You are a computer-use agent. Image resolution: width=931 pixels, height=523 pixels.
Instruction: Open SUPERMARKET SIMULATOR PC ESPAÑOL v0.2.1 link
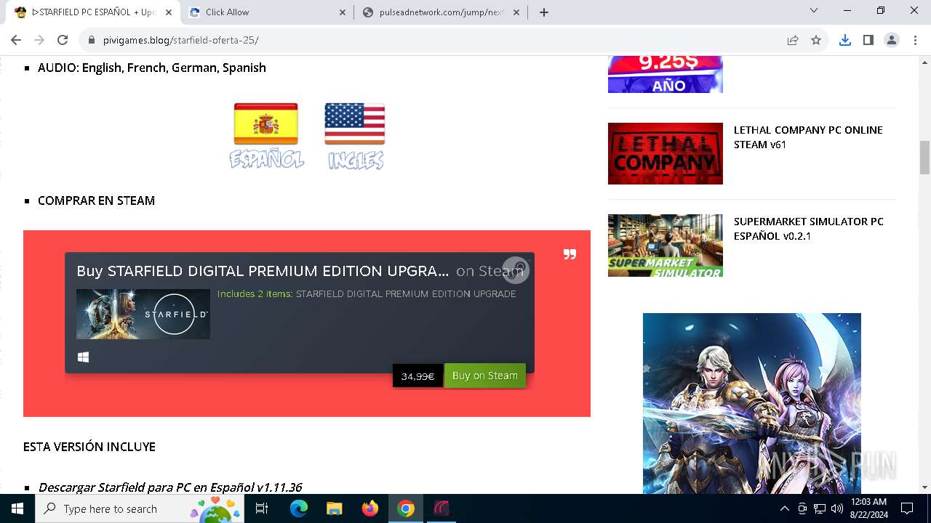(808, 229)
